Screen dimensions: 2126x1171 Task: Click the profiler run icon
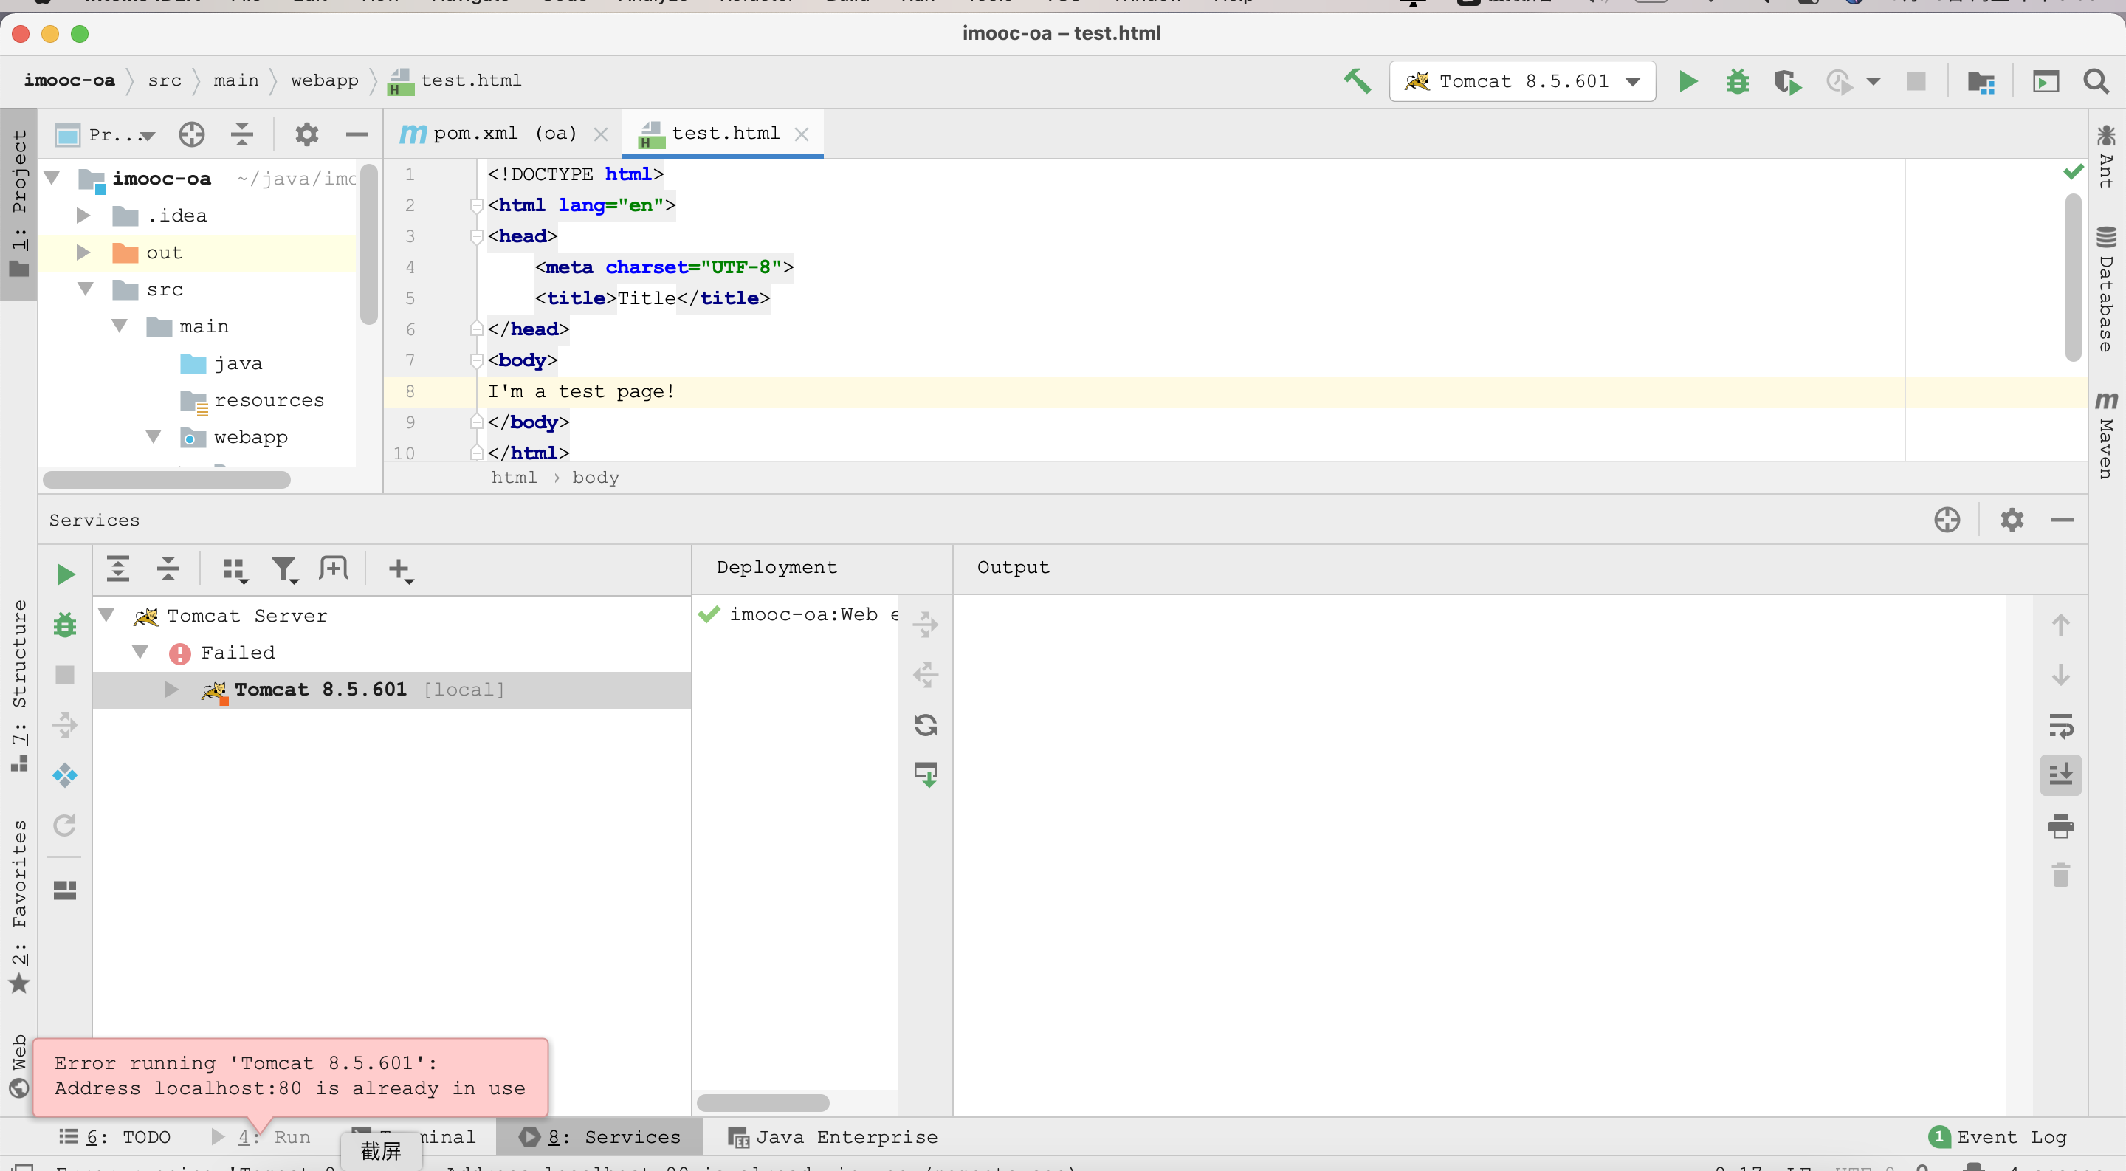pos(1840,81)
